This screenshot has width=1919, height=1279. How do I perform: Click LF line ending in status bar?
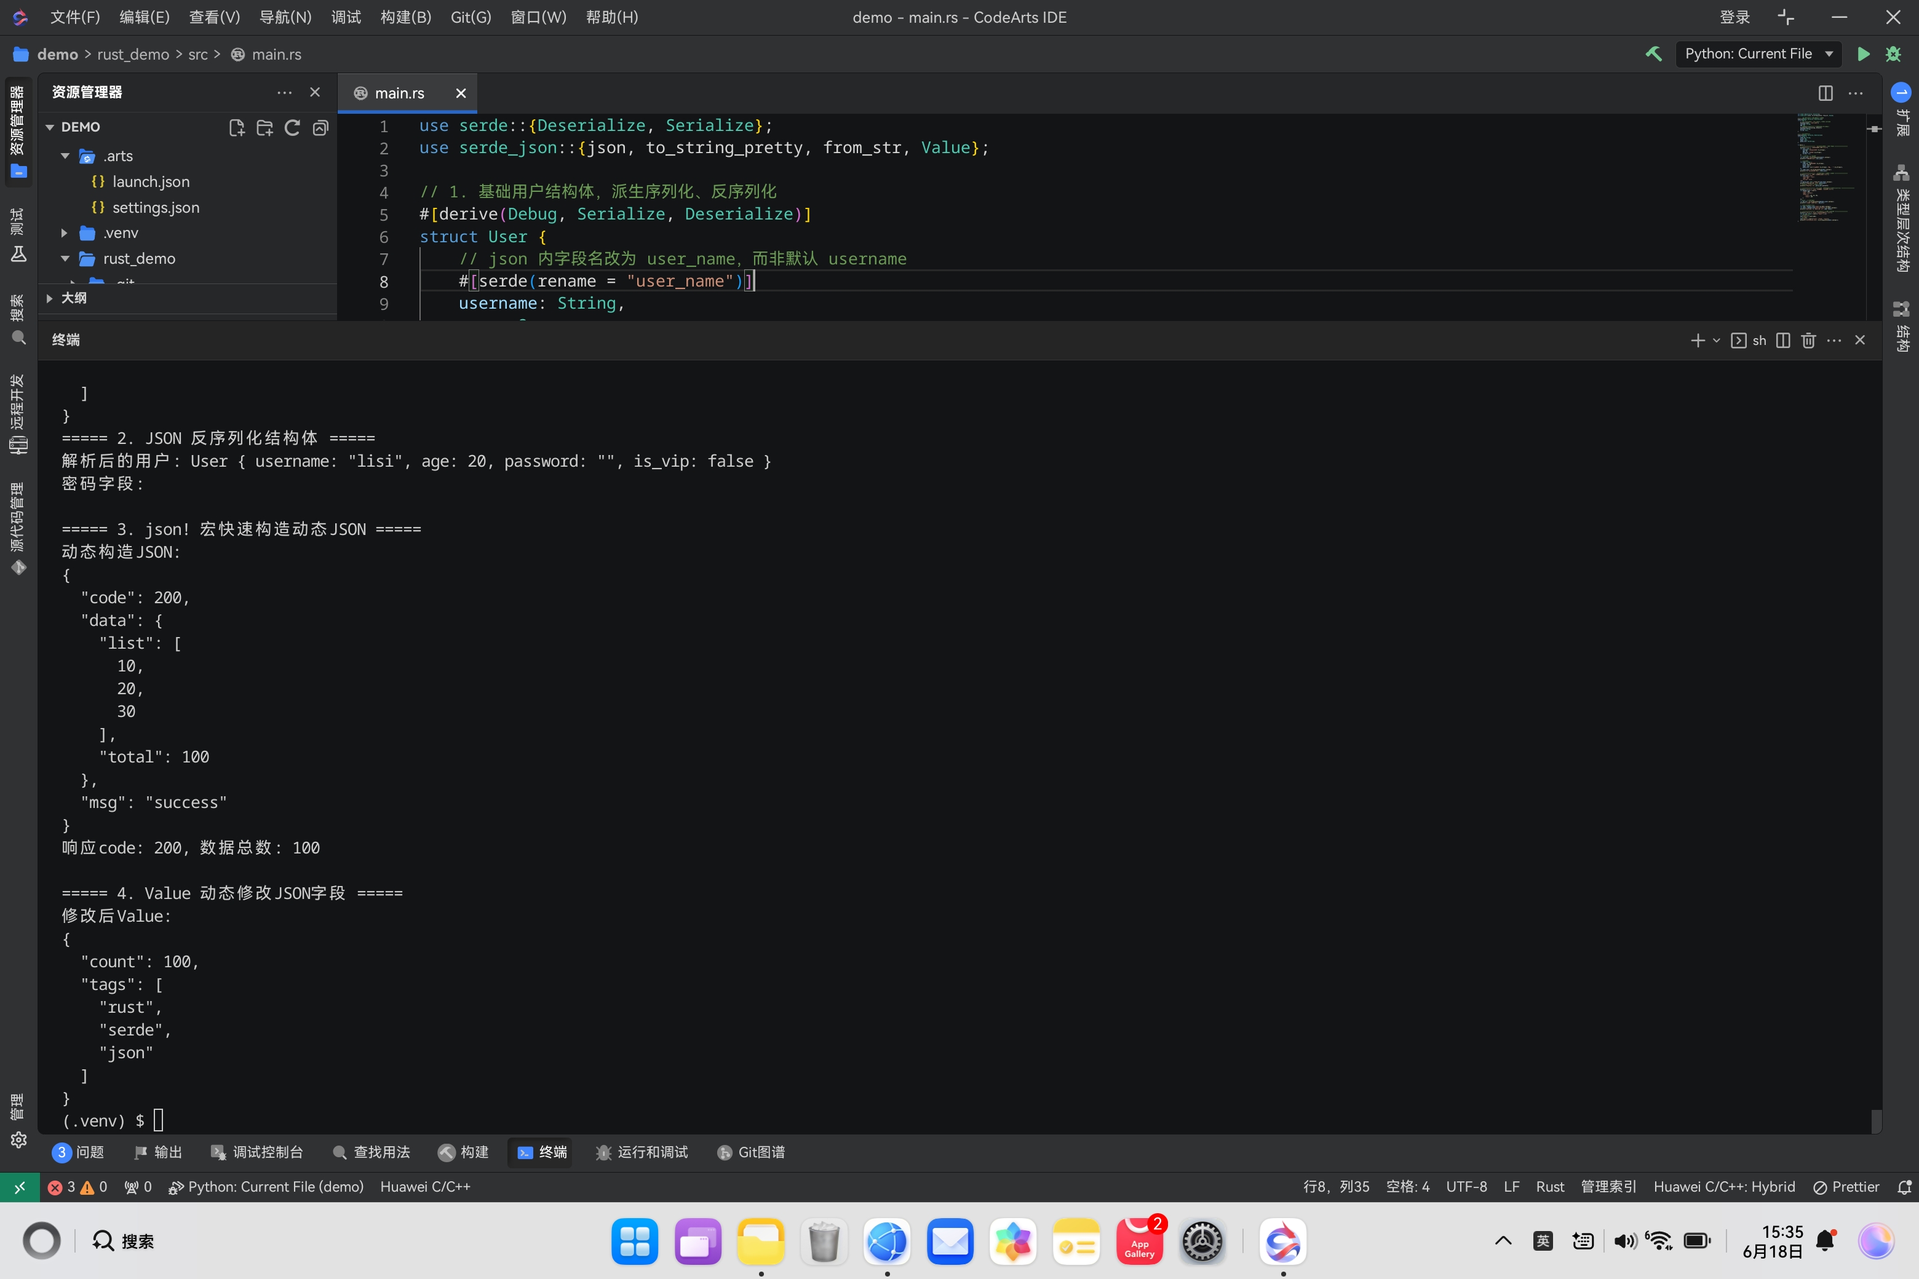point(1511,1187)
